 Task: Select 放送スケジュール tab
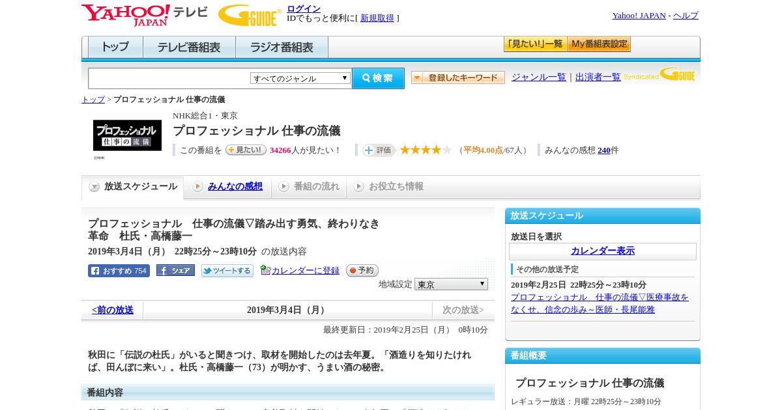point(133,187)
